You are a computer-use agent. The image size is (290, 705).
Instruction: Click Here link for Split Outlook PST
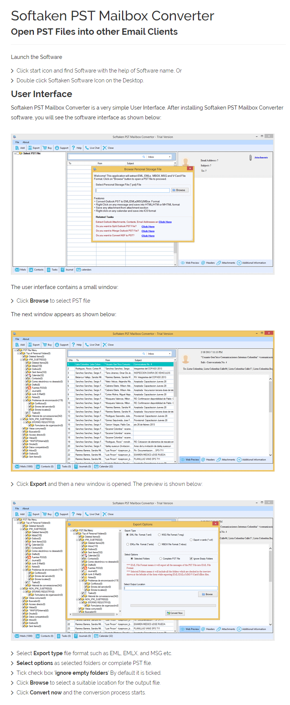click(148, 227)
